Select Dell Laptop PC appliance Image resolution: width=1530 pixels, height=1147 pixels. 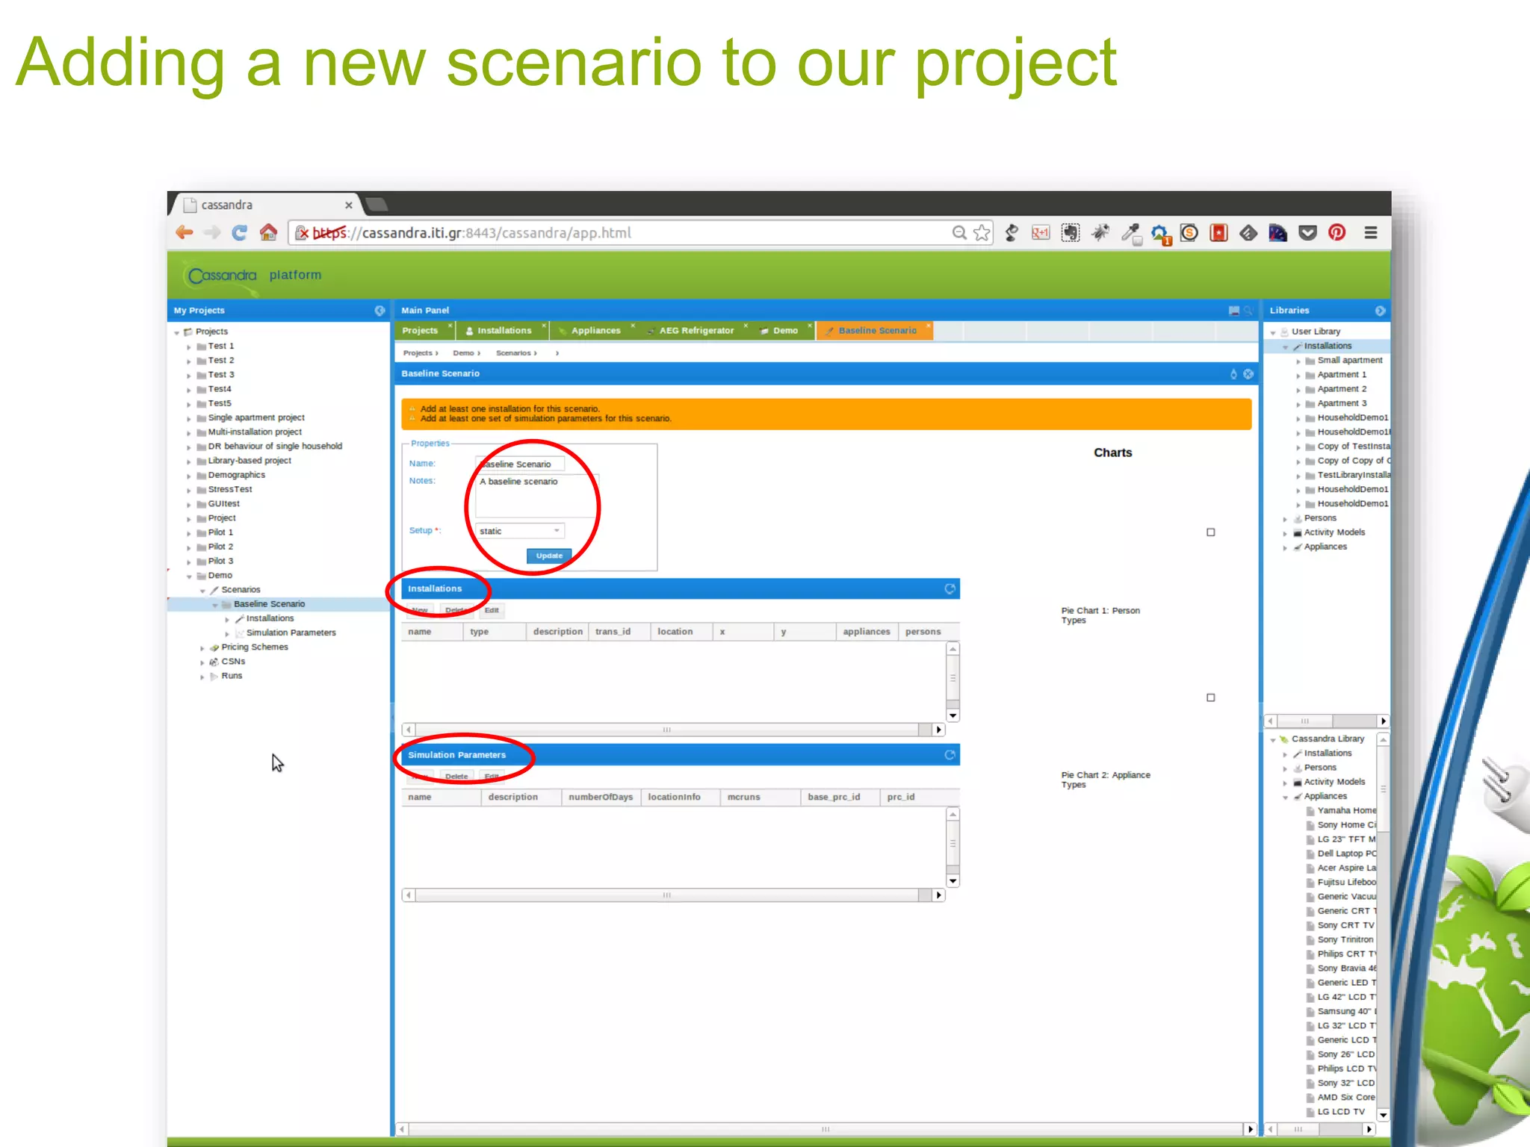1346,854
